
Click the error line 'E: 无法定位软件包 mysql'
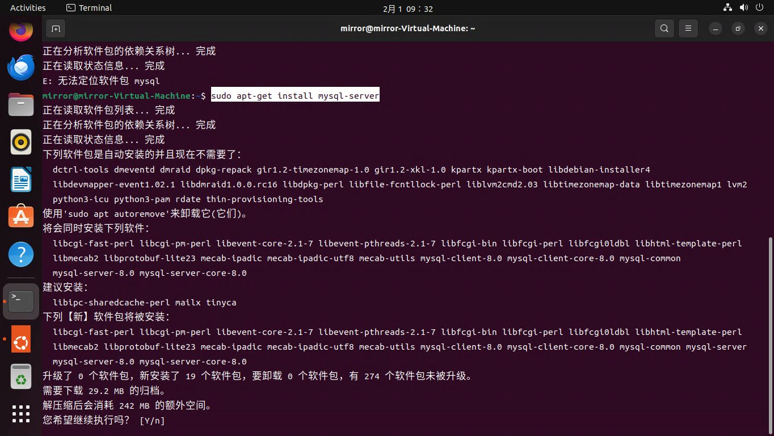pyautogui.click(x=102, y=81)
